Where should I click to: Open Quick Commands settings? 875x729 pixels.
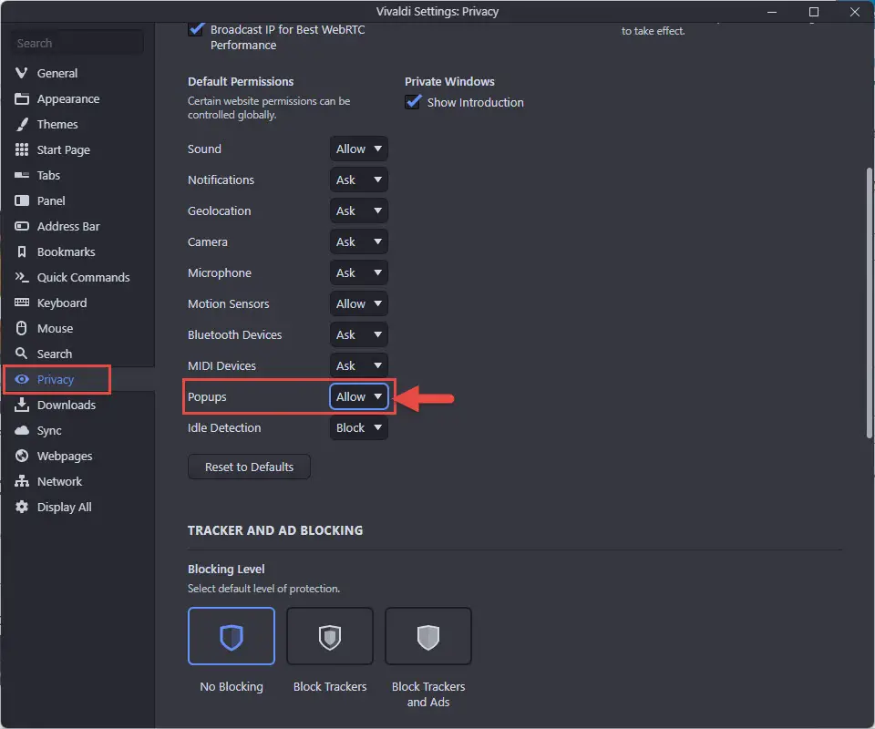pos(83,277)
